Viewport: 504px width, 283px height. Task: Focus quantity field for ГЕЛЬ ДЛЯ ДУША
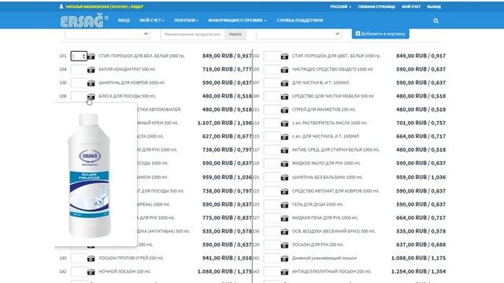point(272,204)
